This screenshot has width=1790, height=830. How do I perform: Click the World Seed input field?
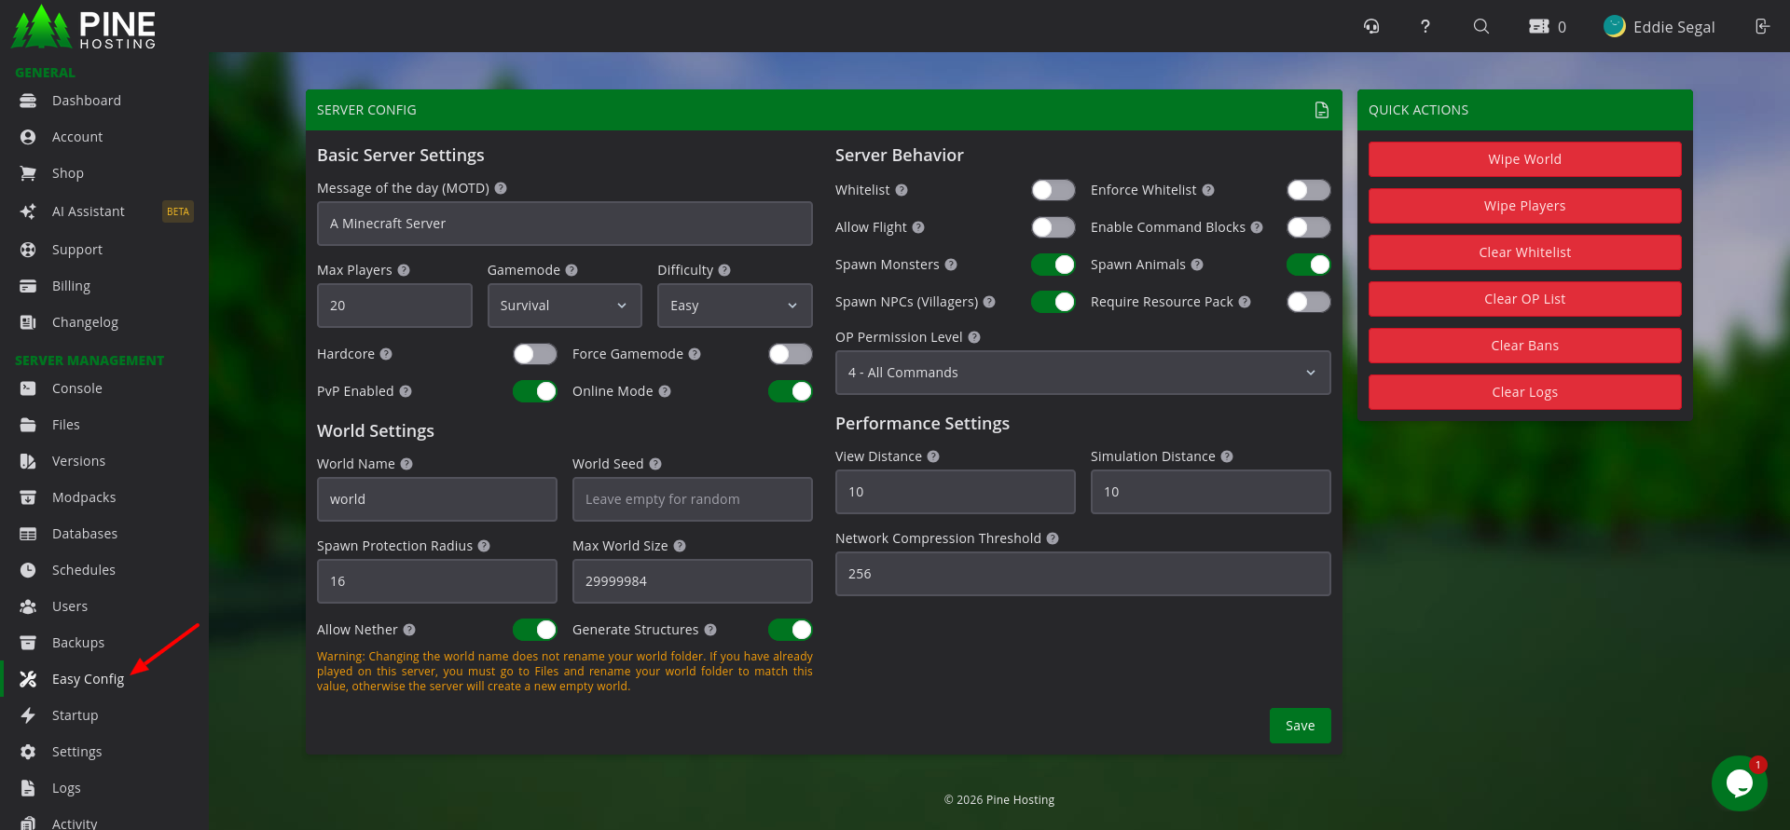693,499
